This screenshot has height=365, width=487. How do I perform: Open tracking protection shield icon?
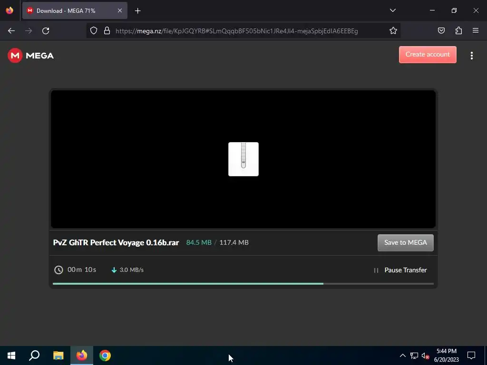94,31
